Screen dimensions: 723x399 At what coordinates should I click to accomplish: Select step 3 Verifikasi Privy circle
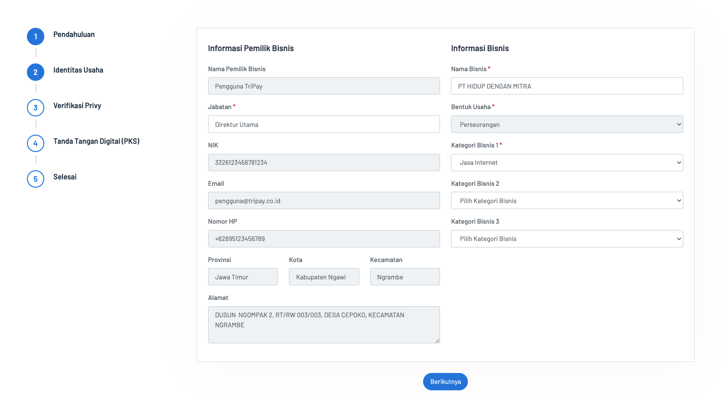click(x=36, y=108)
